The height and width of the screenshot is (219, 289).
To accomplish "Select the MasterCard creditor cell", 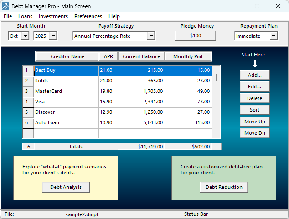I will 67,92.
